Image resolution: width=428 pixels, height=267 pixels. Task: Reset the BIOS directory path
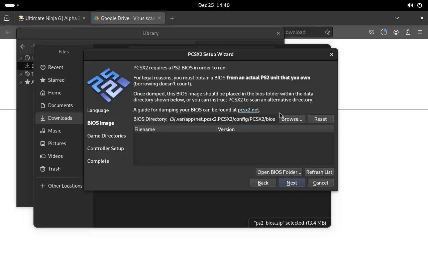320,119
